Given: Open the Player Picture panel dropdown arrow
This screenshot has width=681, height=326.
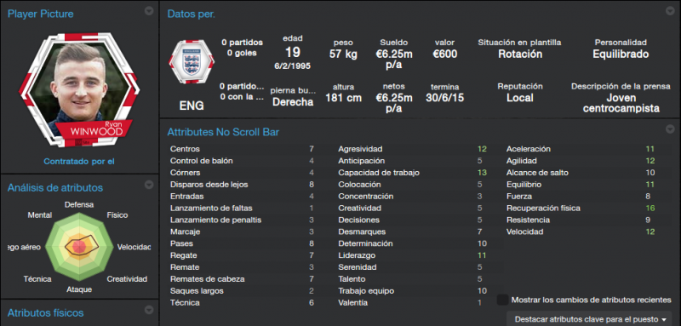Looking at the screenshot, I should coord(149,11).
